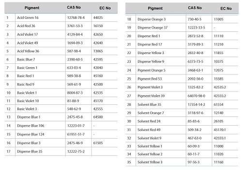Screen dimensions: 242x174
Task: Click EC number 64500 for Disperse Blue 1
Action: click(x=98, y=117)
